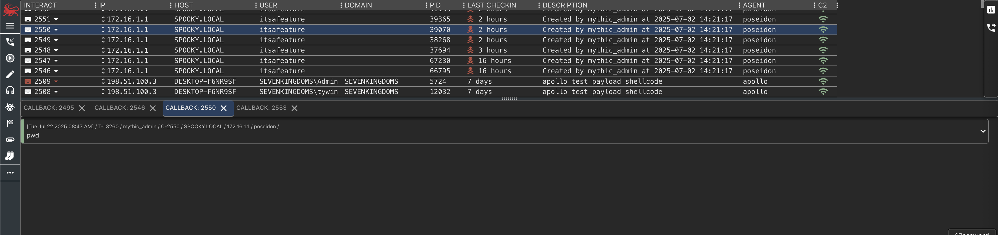Click the forwarded call icon at right

(991, 27)
